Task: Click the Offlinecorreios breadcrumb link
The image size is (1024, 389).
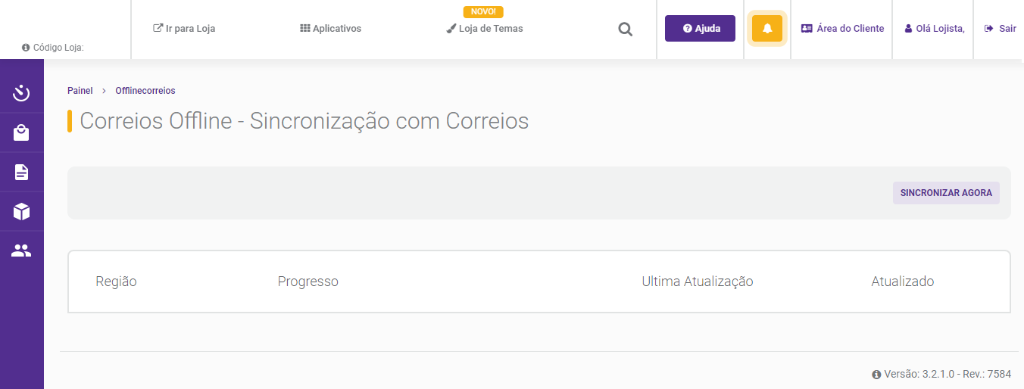Action: click(145, 91)
